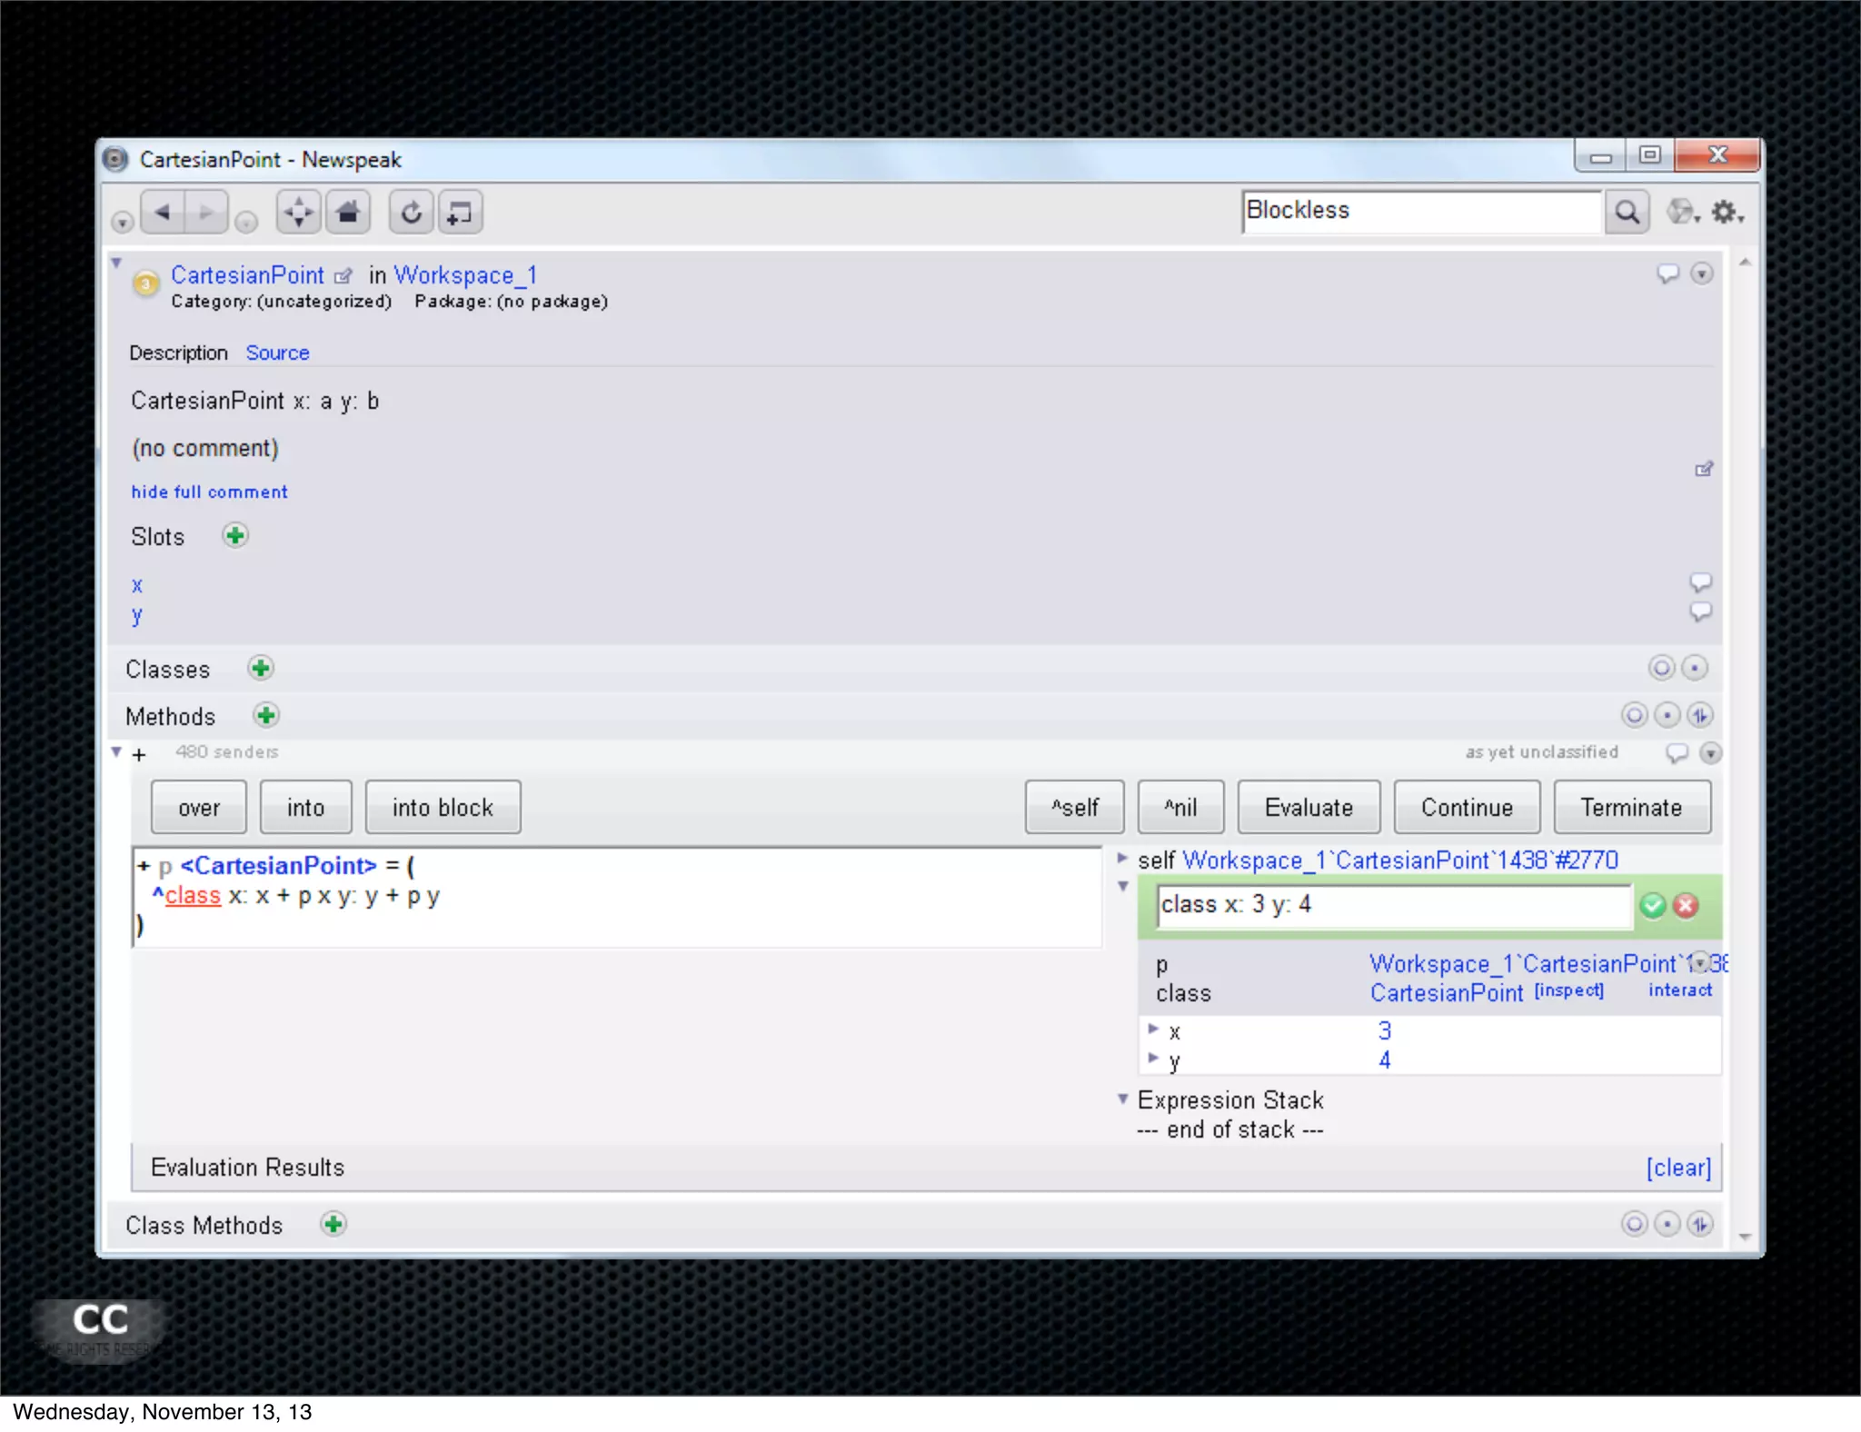1861x1432 pixels.
Task: Add a new slot with green plus
Action: tap(235, 536)
